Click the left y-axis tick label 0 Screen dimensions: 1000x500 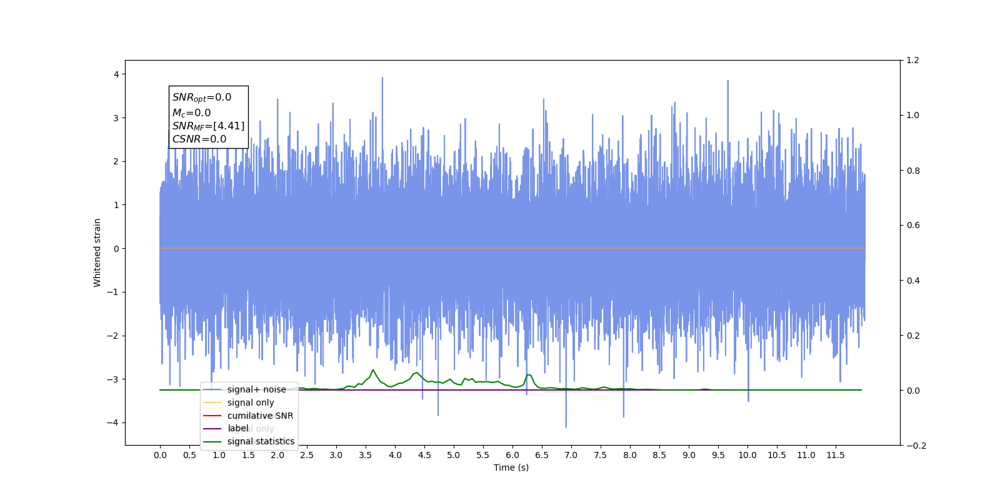[116, 249]
